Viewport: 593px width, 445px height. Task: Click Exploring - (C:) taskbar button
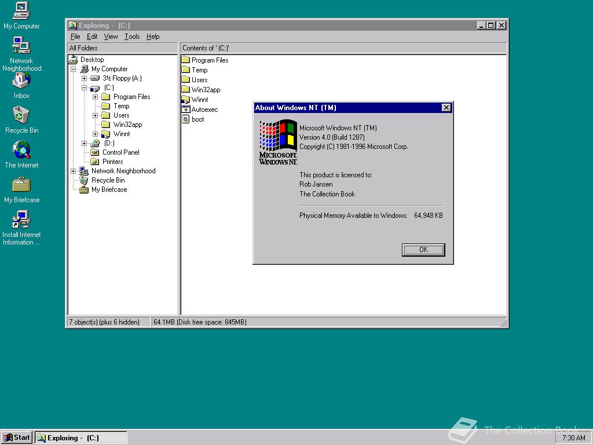pyautogui.click(x=81, y=438)
